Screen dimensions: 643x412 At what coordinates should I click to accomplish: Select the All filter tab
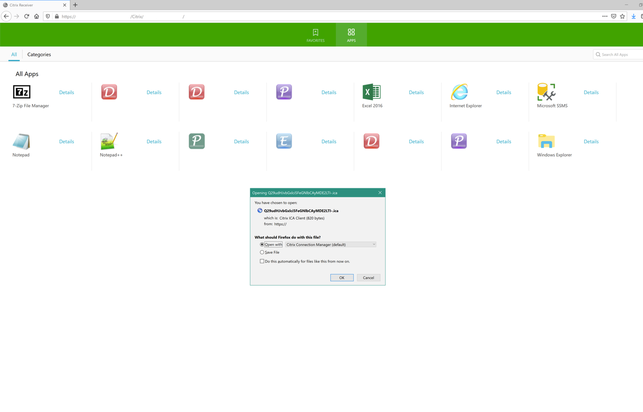coord(14,54)
